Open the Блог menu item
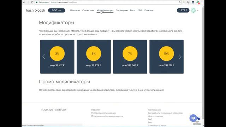 click(132, 10)
